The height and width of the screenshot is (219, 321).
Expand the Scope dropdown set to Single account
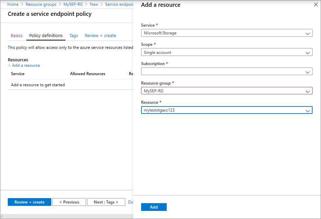(x=226, y=52)
